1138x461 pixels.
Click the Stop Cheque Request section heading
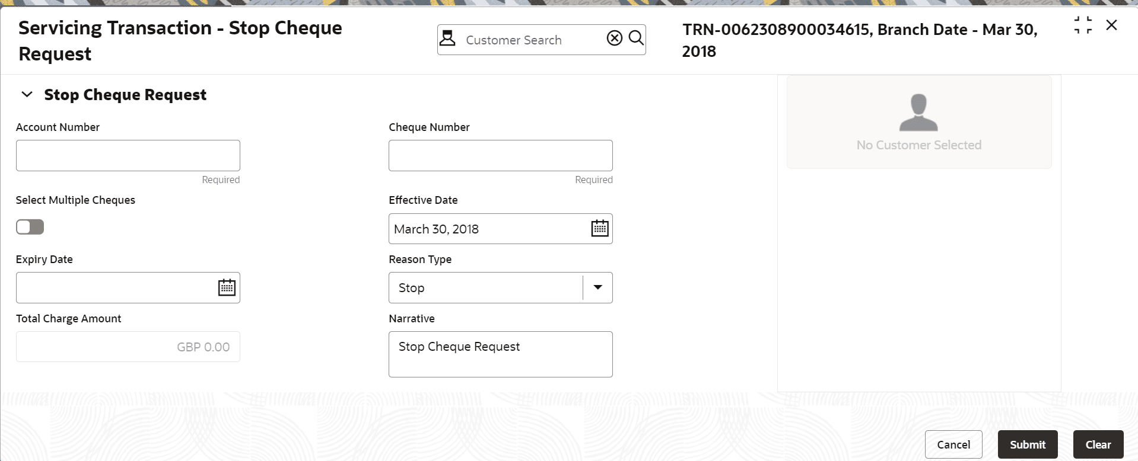[x=125, y=95]
